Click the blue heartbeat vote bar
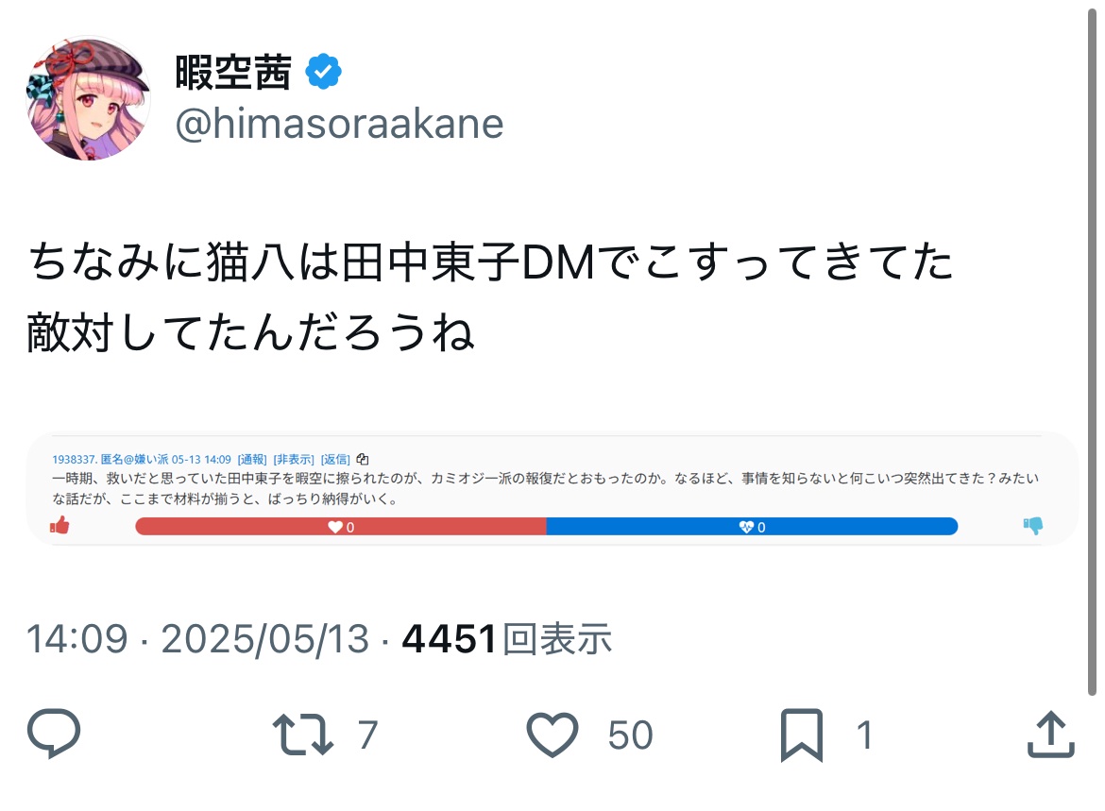Viewport: 1105px width, 811px height. [752, 527]
